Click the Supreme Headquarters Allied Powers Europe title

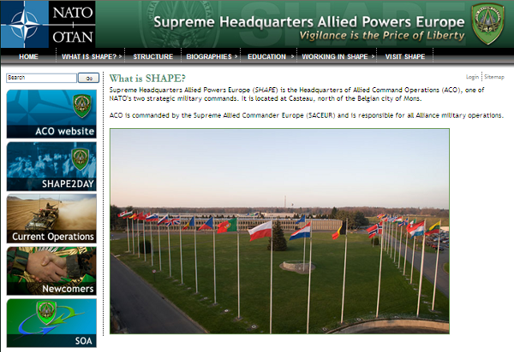[309, 22]
